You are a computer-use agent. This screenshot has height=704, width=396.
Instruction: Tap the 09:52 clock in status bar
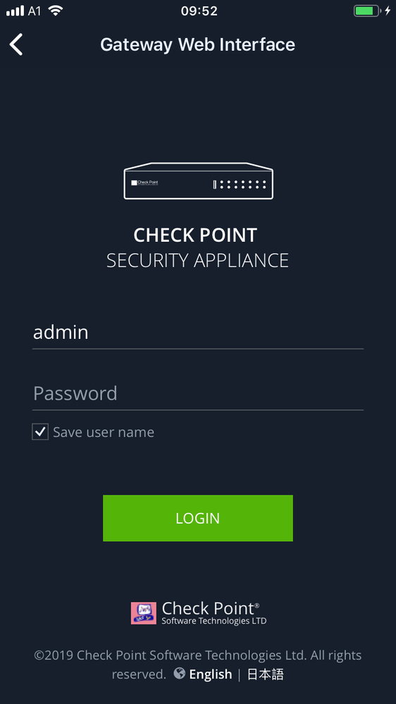(199, 11)
